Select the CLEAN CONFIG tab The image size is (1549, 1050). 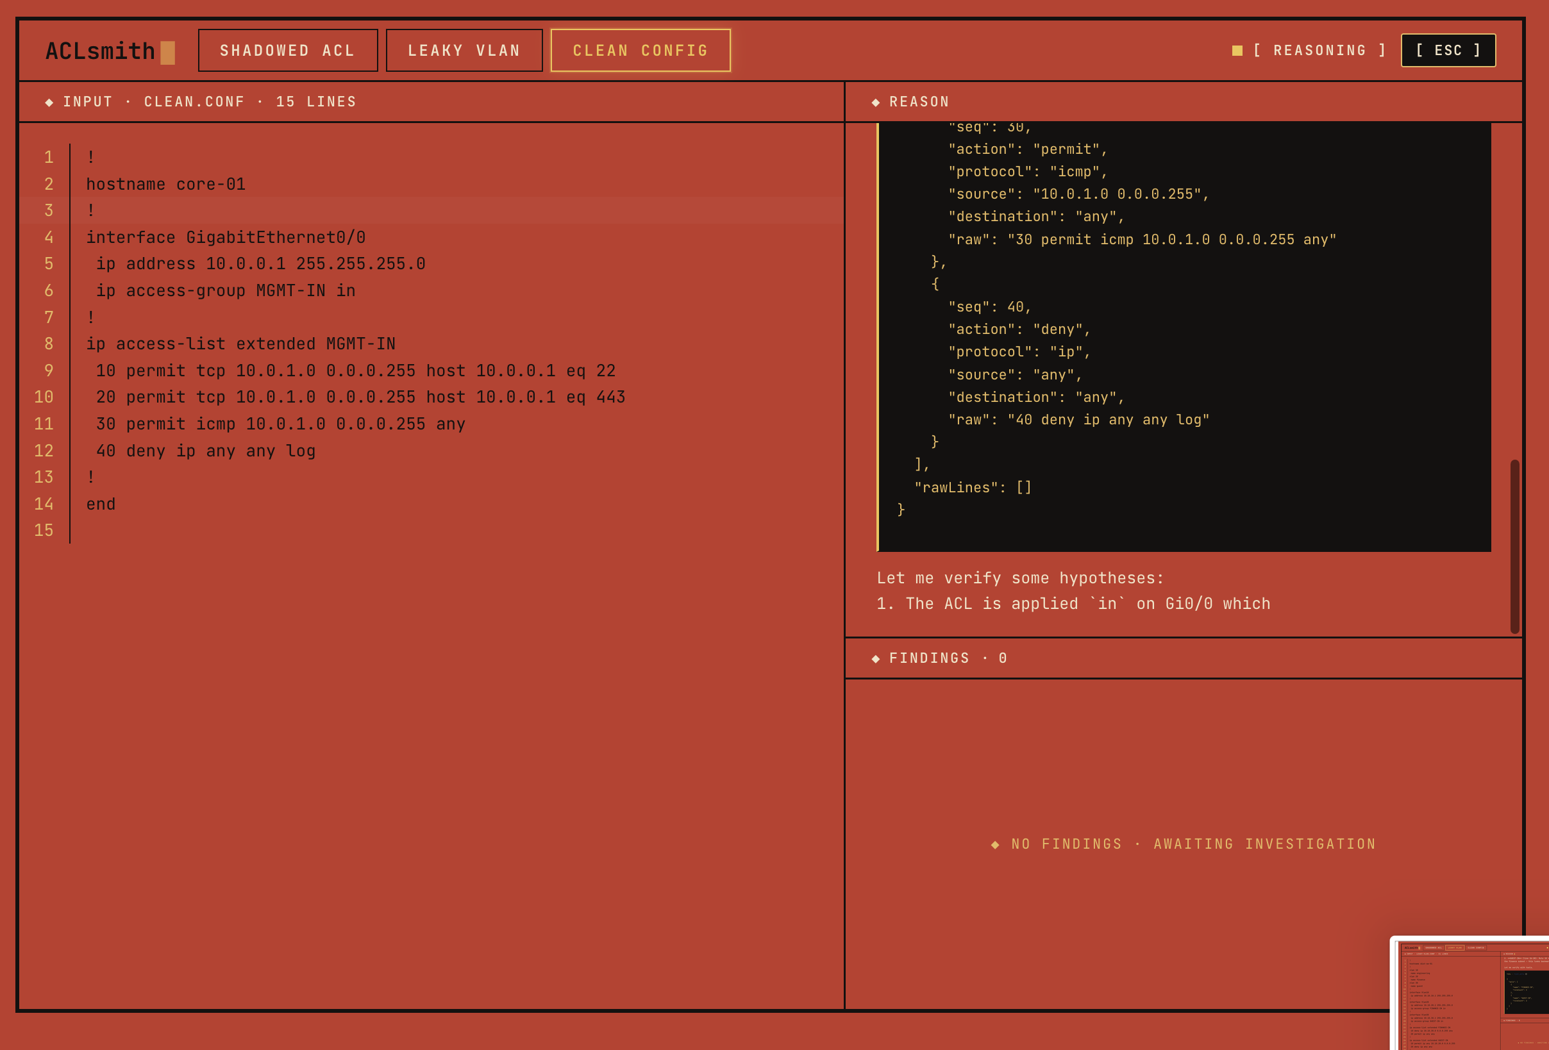(x=640, y=51)
